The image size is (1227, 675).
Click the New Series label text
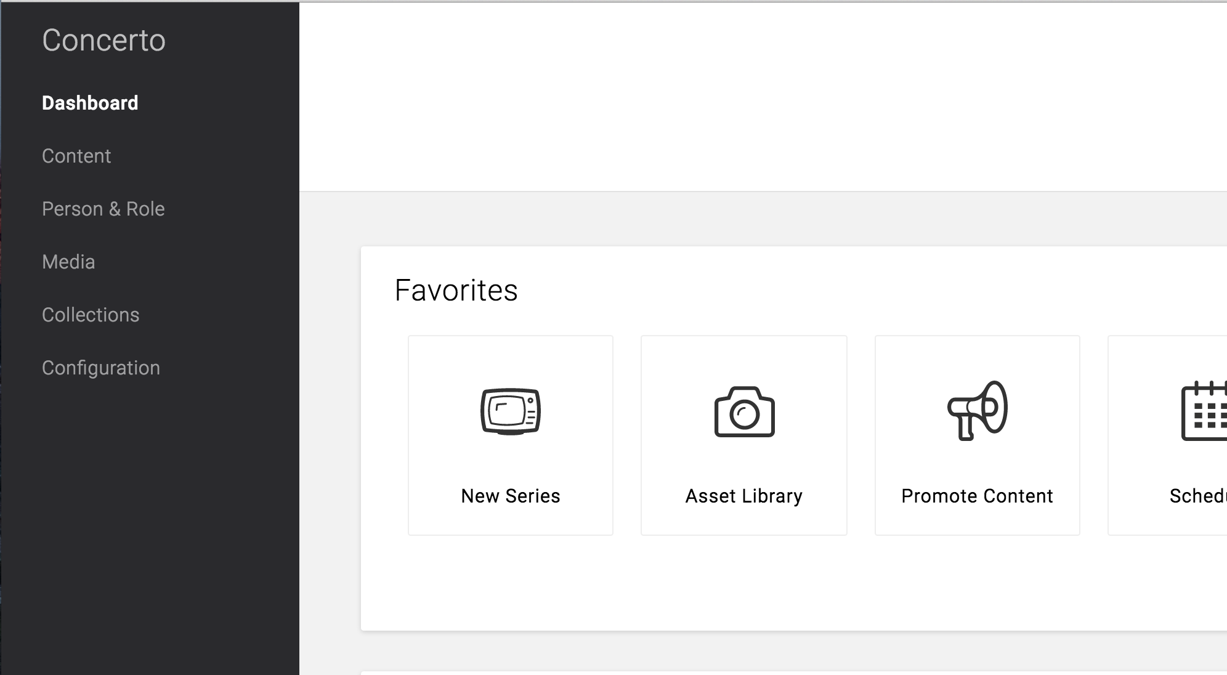coord(510,496)
